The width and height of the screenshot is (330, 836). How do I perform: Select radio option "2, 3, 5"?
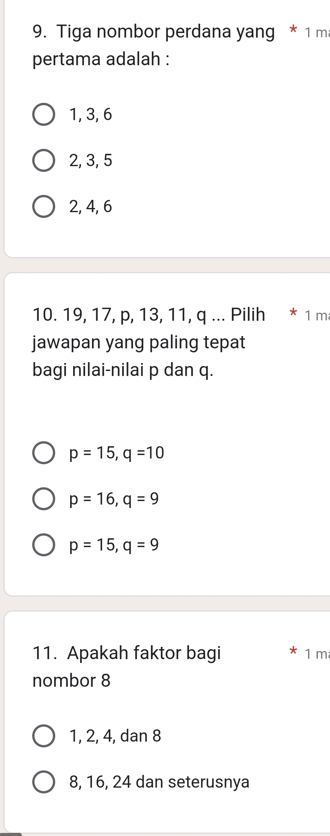(43, 161)
